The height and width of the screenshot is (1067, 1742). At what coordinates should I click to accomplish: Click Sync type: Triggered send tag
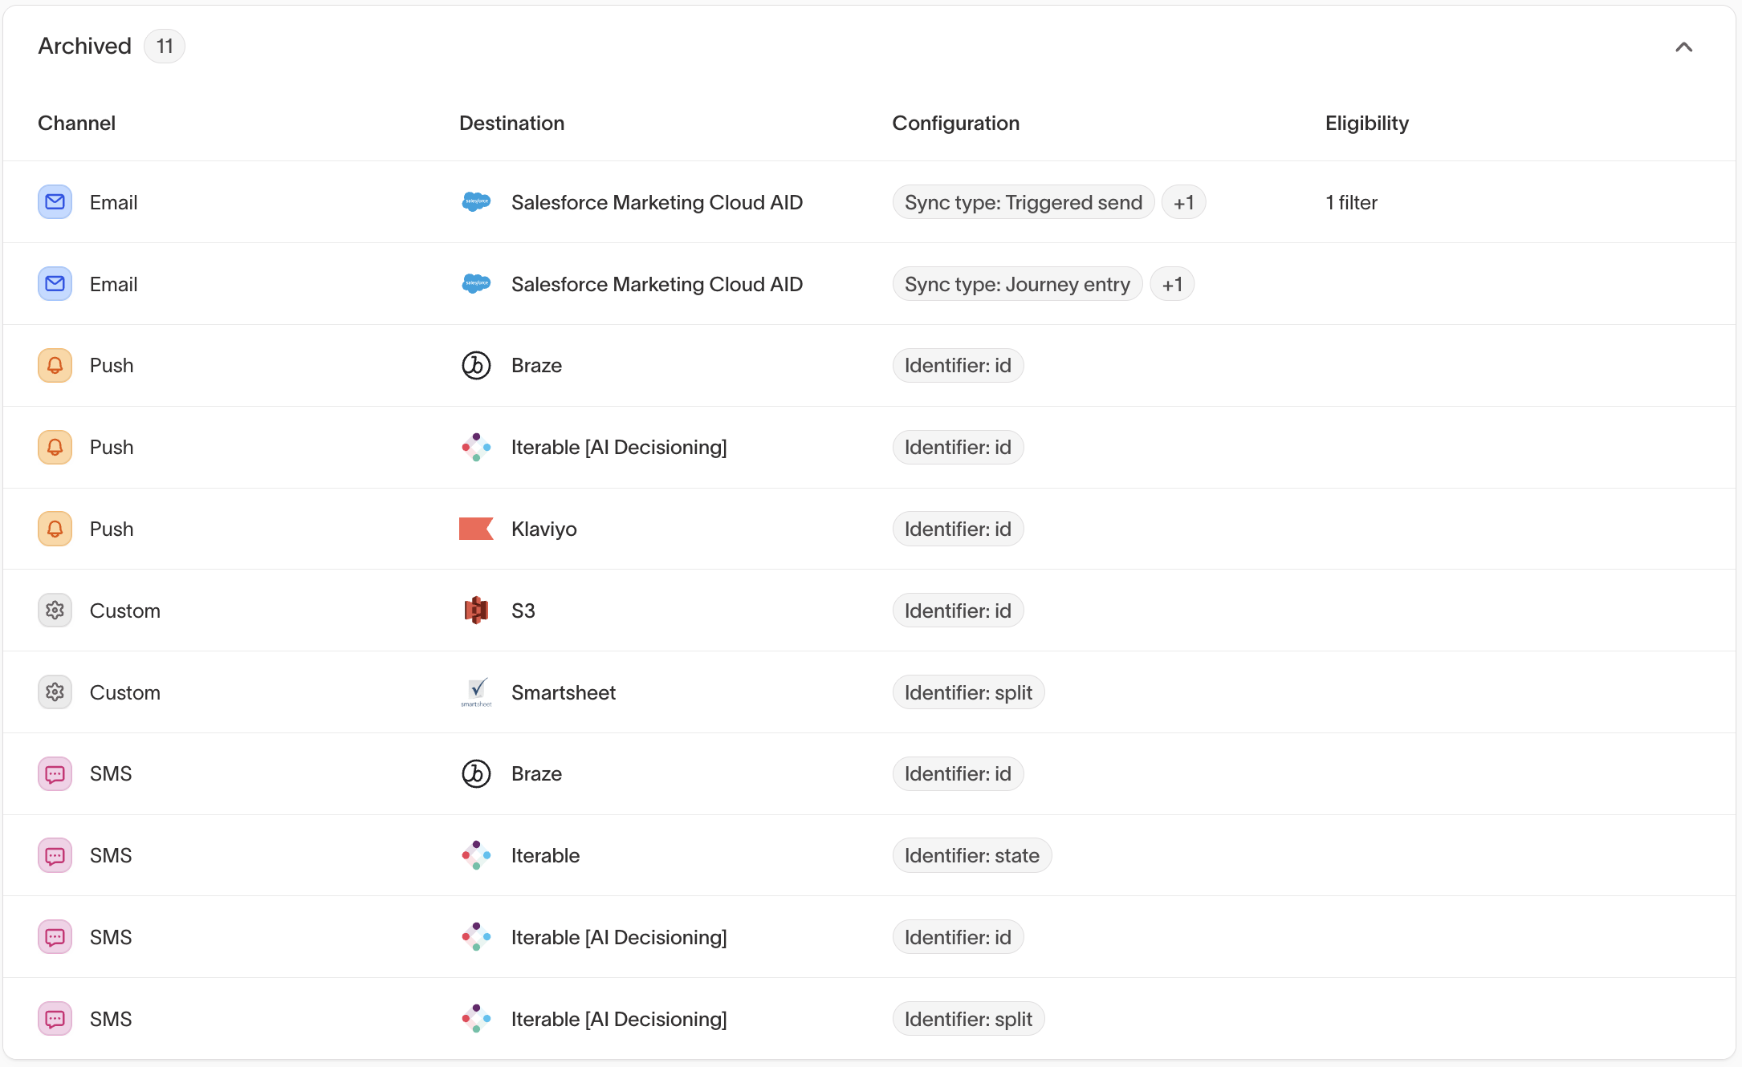1023,202
